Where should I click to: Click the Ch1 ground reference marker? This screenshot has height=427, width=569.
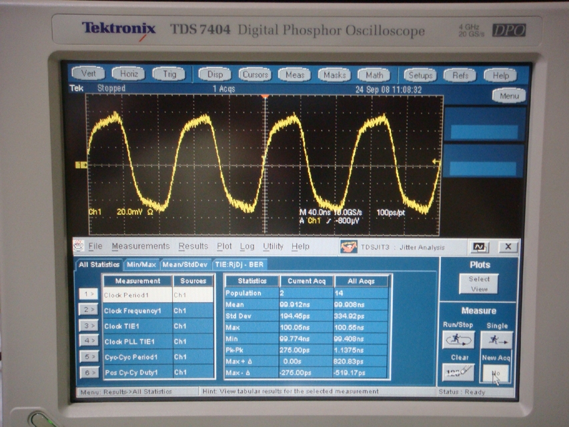click(x=81, y=165)
